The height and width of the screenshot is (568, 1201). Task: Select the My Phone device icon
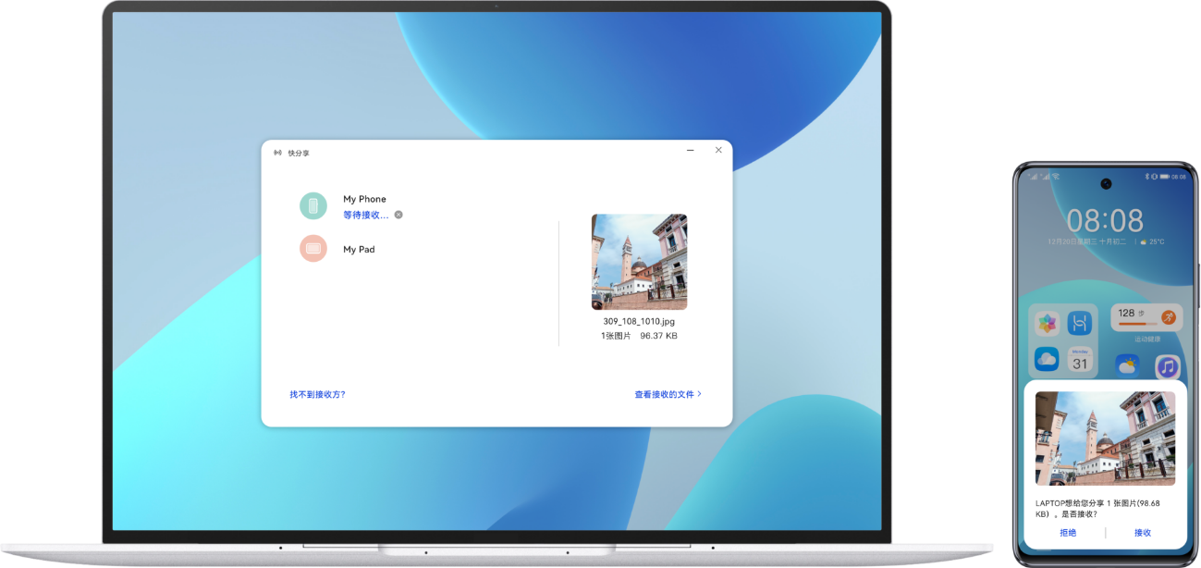(x=313, y=205)
